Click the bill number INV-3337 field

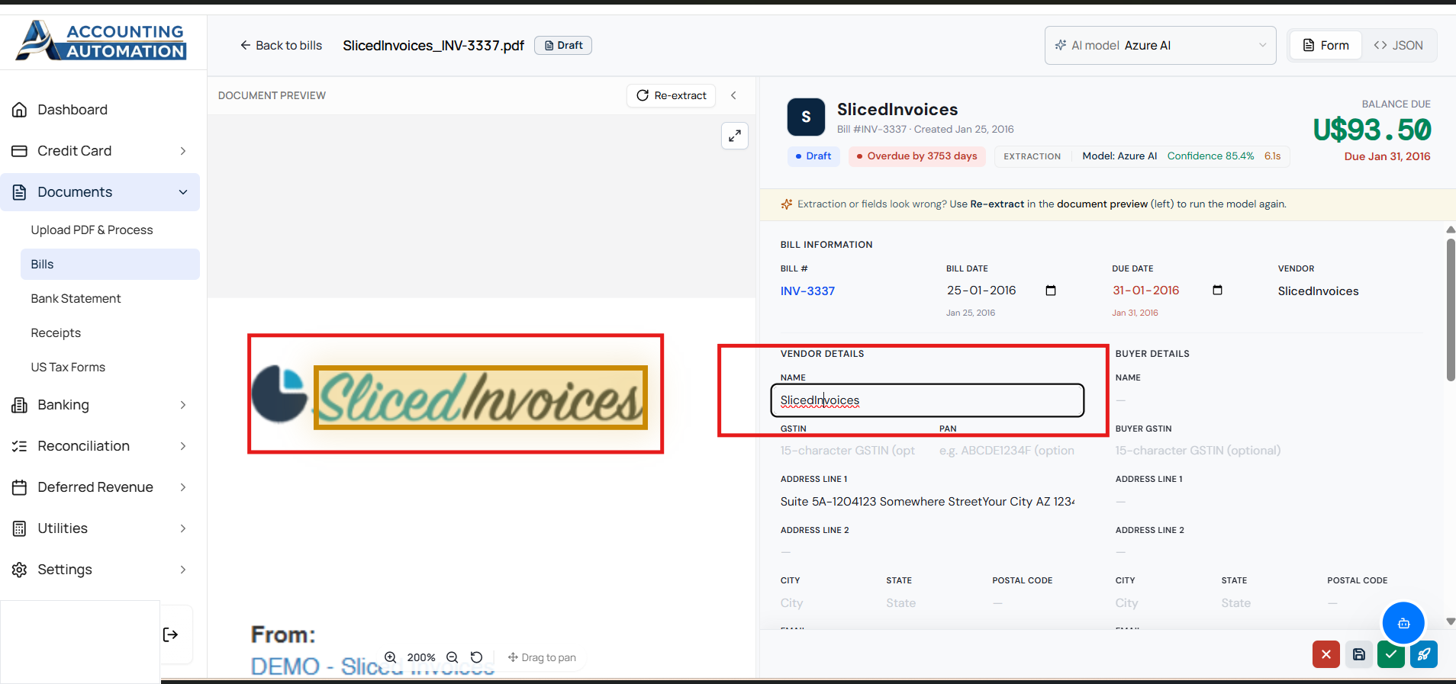(x=807, y=291)
